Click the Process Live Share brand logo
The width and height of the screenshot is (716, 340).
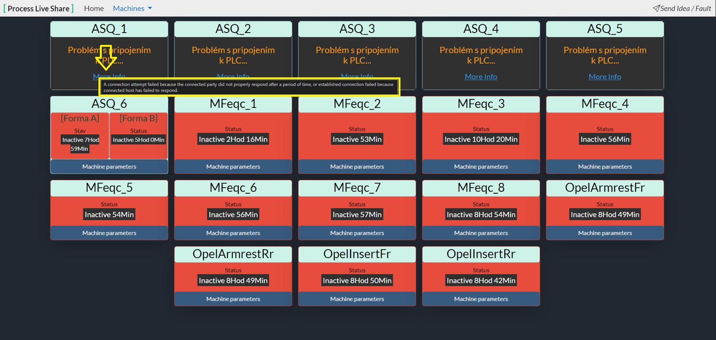pos(39,8)
